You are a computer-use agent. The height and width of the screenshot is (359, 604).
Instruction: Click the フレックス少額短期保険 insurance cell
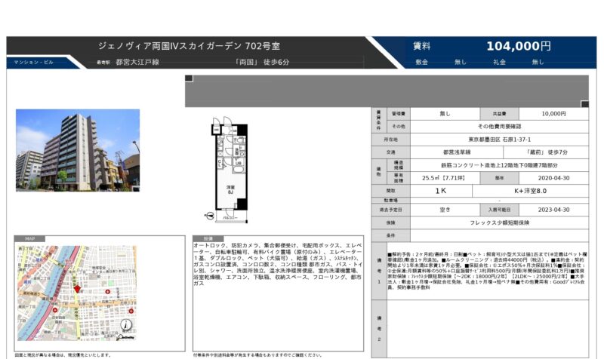(499, 222)
